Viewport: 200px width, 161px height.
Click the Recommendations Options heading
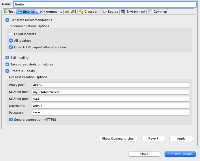(x=29, y=26)
